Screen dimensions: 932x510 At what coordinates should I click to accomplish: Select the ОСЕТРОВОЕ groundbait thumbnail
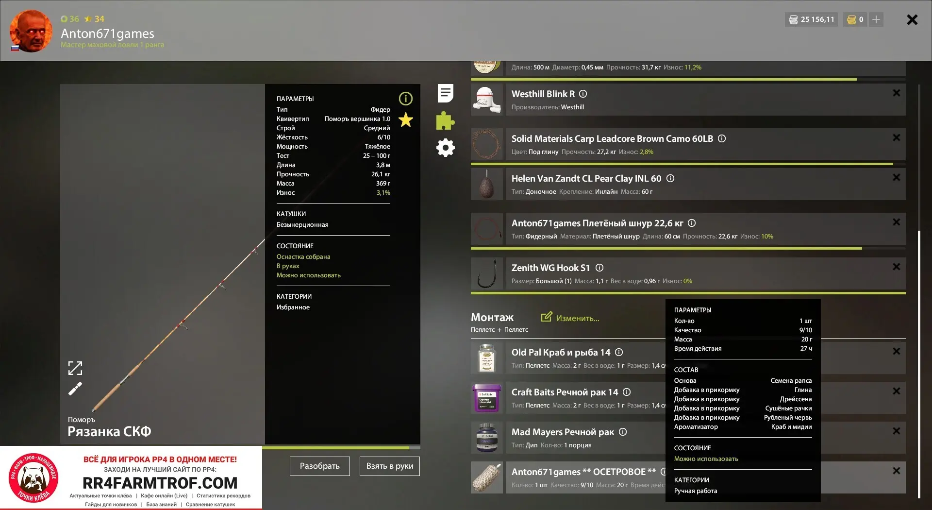(487, 477)
